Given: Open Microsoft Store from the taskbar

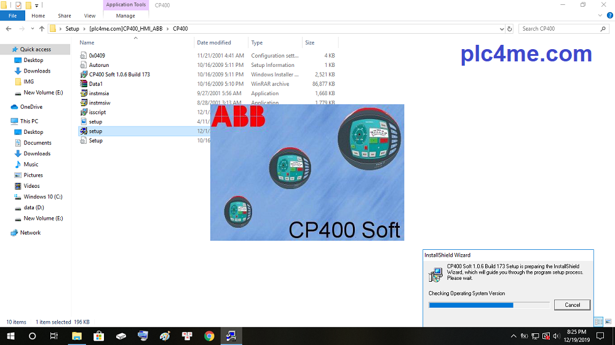Looking at the screenshot, I should point(98,336).
